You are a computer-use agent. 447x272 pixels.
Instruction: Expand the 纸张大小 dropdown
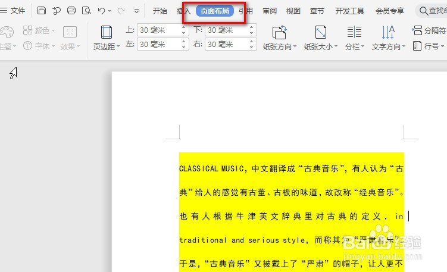click(336, 46)
